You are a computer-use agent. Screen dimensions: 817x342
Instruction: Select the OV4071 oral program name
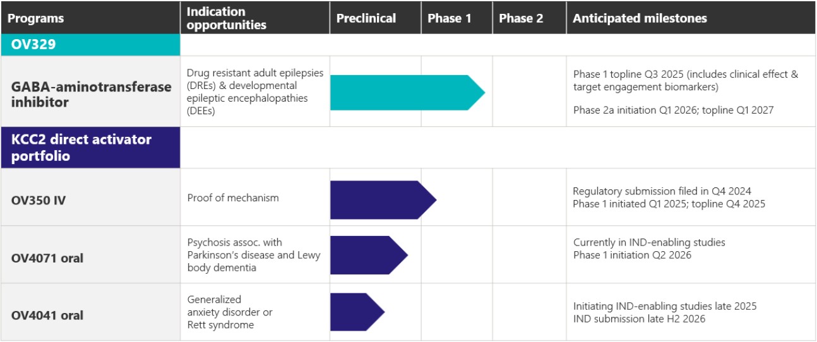tap(47, 257)
